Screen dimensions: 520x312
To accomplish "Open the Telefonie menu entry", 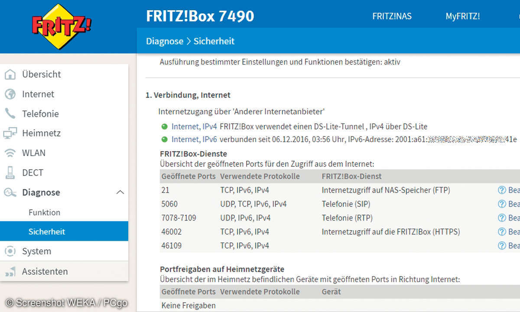I will [x=40, y=114].
